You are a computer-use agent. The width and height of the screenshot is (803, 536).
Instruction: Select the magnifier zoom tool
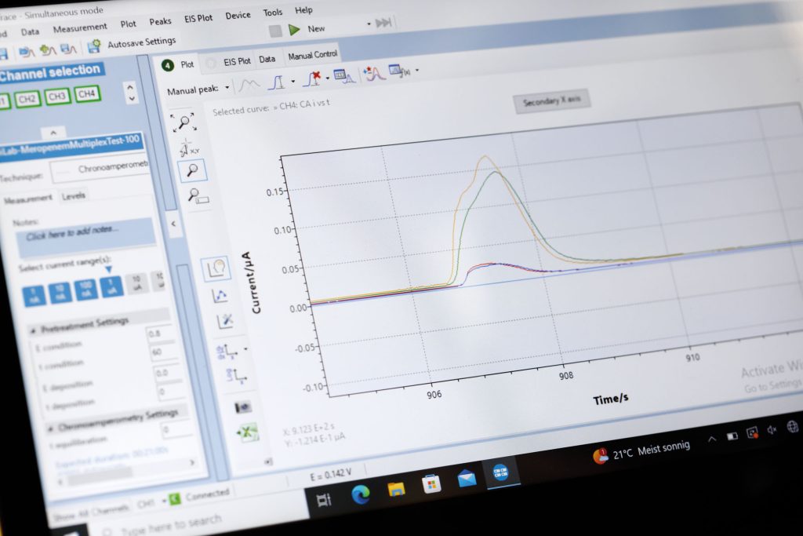tap(192, 170)
